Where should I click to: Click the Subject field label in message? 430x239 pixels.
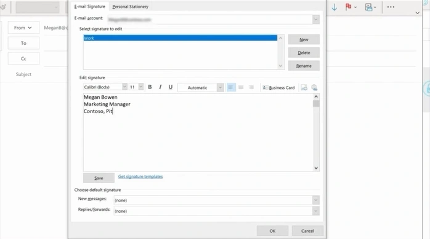click(x=23, y=74)
